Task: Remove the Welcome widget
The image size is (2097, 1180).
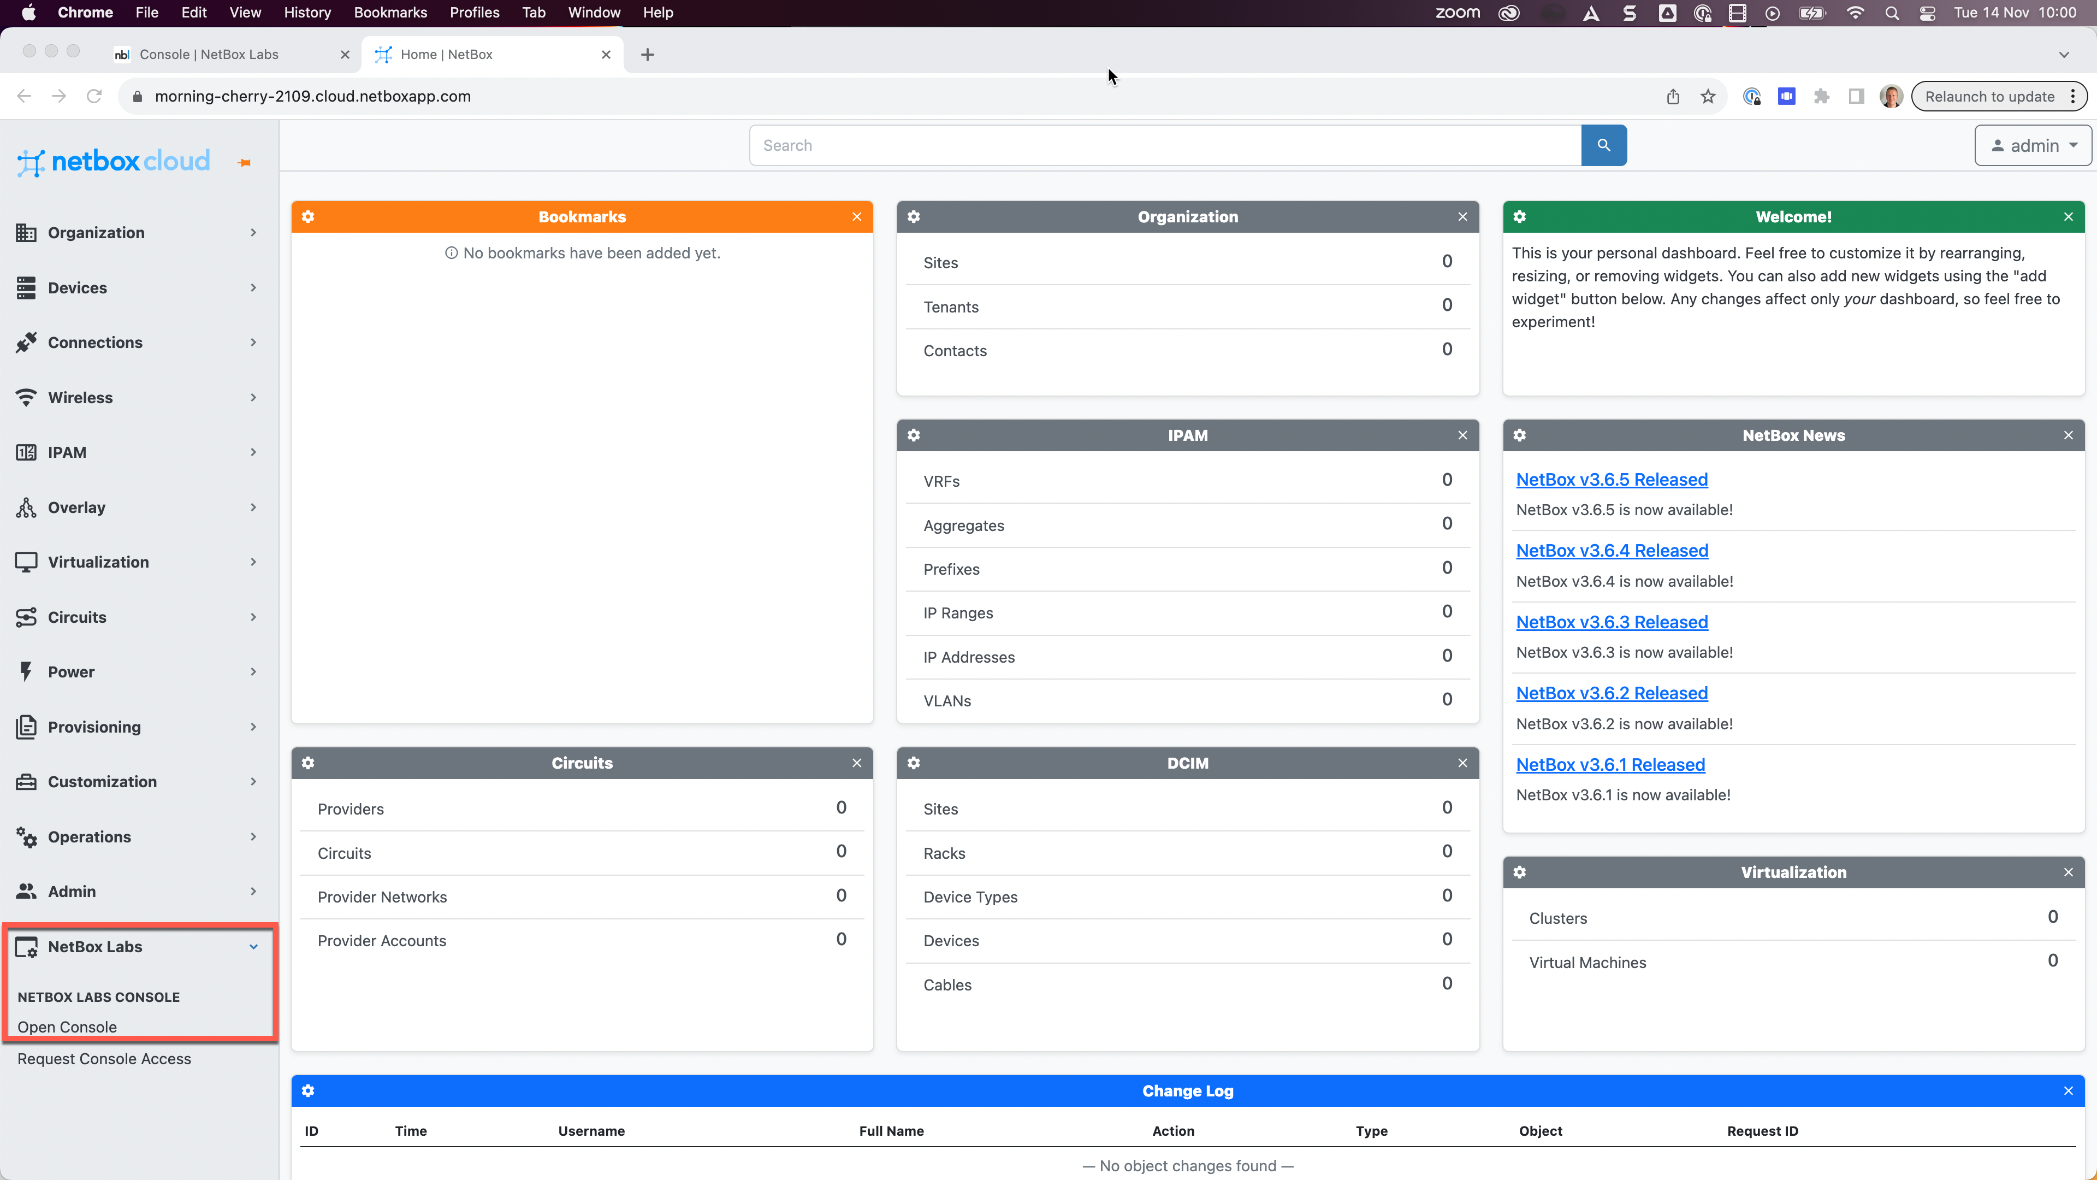Action: coord(2068,217)
